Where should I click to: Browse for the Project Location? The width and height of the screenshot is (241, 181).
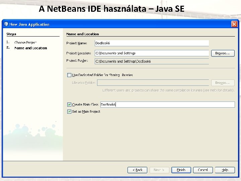click(x=223, y=53)
